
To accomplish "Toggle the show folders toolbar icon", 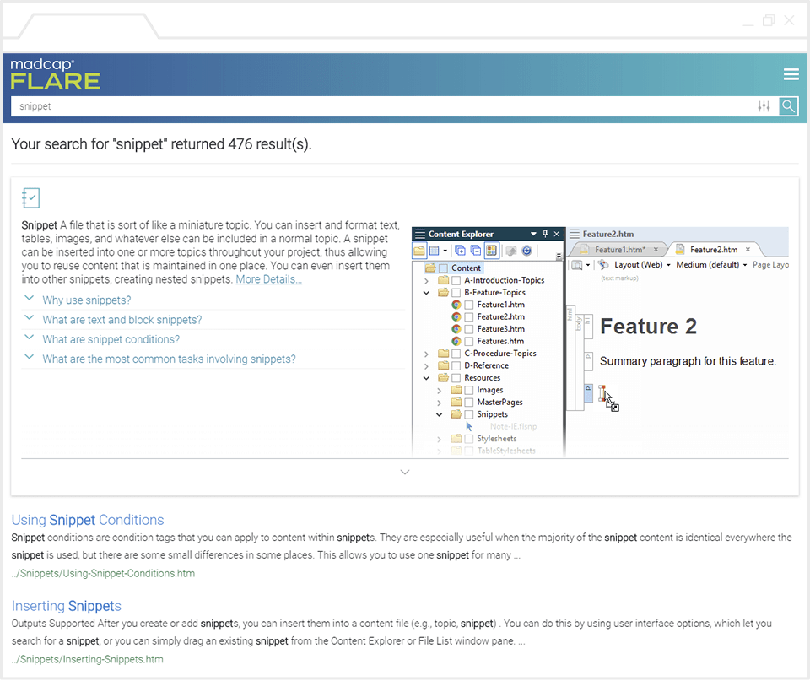I will [419, 251].
